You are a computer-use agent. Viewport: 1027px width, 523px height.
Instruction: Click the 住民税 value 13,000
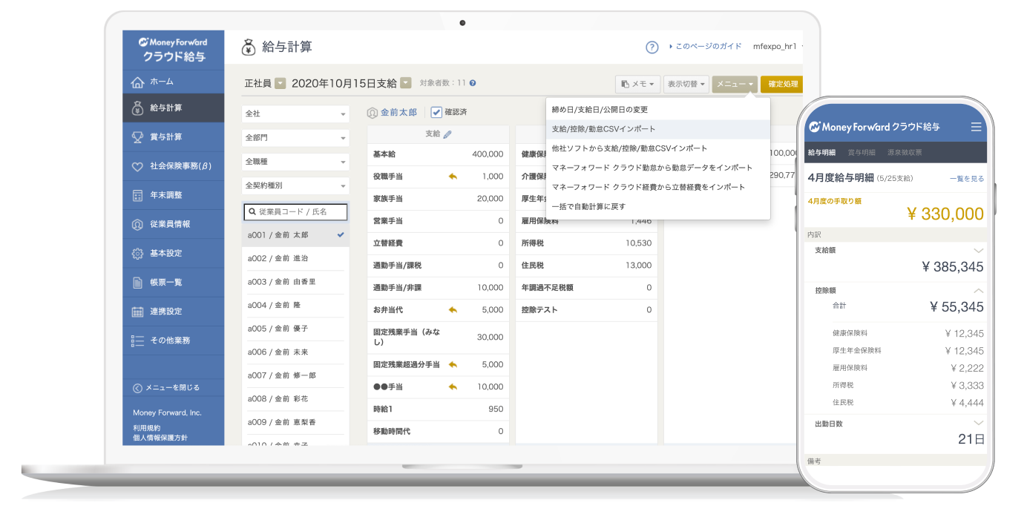point(638,266)
